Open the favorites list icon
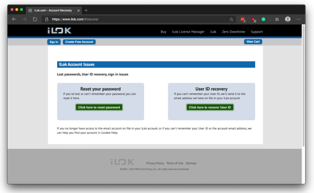 coord(277,19)
